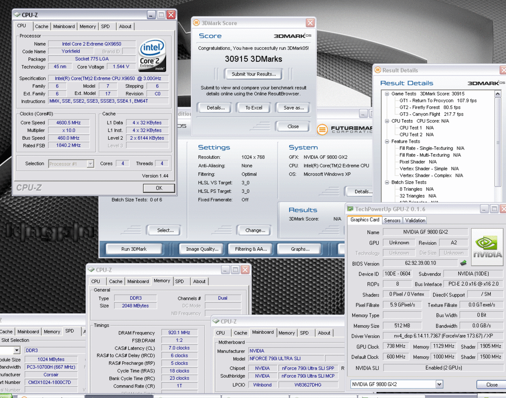506x398 pixels.
Task: Click the Pixel Shader N/A row
Action: click(418, 162)
